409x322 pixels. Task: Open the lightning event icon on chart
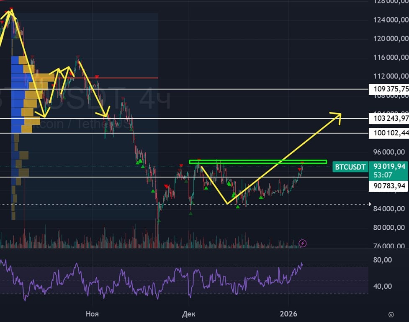click(303, 243)
